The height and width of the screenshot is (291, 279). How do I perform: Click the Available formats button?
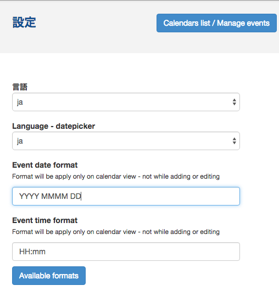49,276
